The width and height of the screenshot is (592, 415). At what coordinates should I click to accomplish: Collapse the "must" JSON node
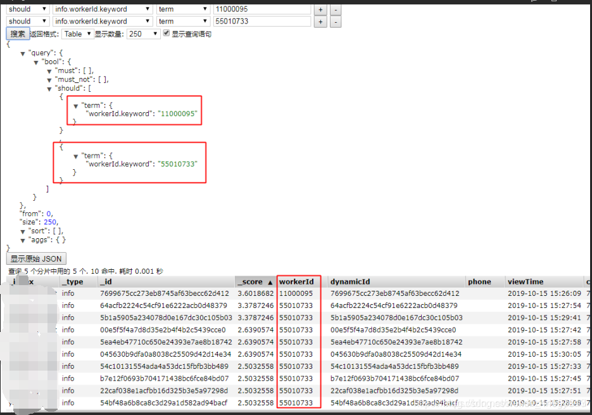[x=49, y=71]
